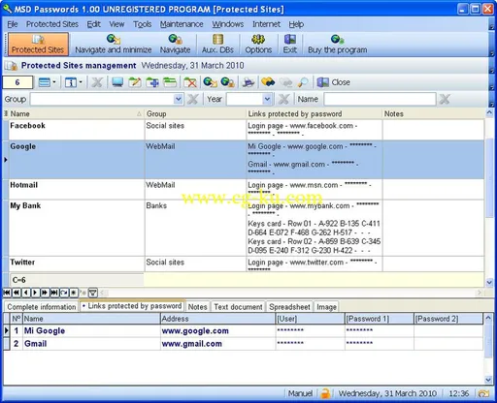Click the Exit door icon

tap(290, 45)
